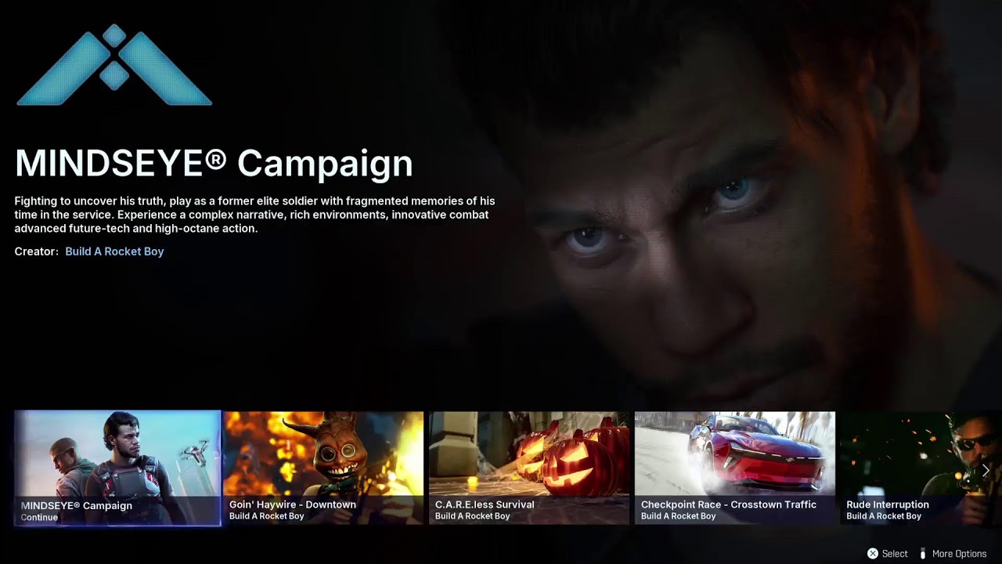
Task: Click Build A Rocket Boy under Checkpoint Race
Action: [678, 516]
